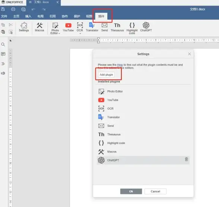Screen dimensions: 219x207
Task: Open the Comments panel in the left sidebar
Action: point(3,54)
